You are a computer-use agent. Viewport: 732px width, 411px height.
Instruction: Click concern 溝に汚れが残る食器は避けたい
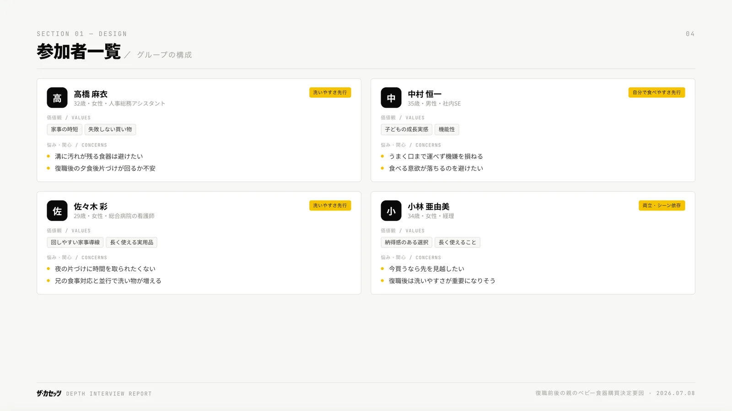click(99, 156)
